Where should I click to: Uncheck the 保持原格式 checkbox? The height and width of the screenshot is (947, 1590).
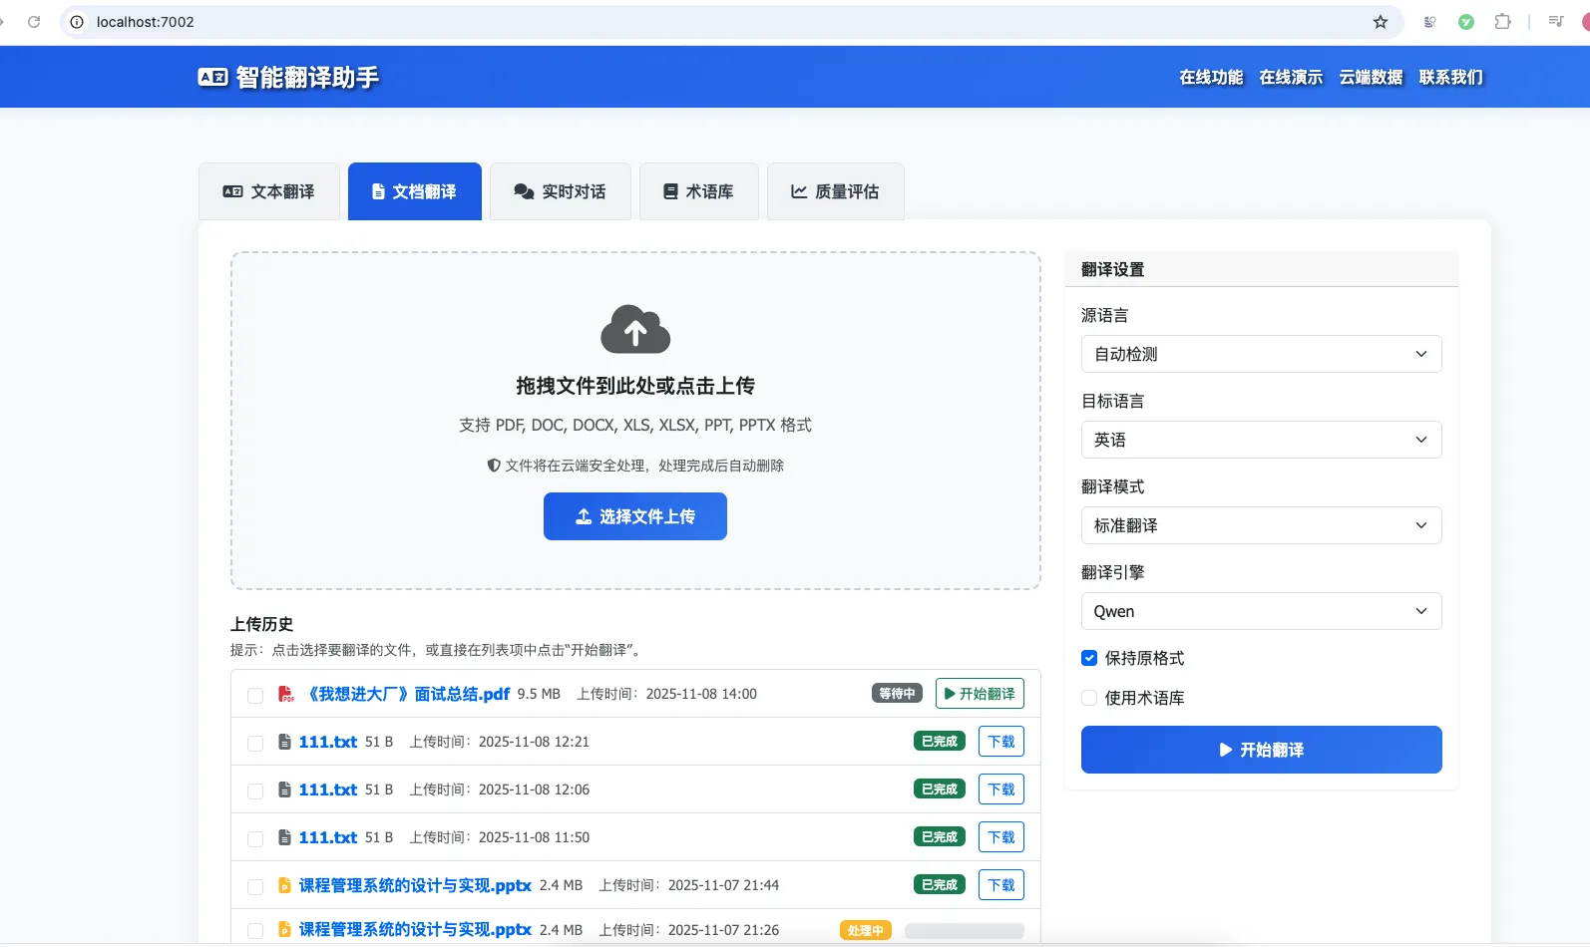1089,658
